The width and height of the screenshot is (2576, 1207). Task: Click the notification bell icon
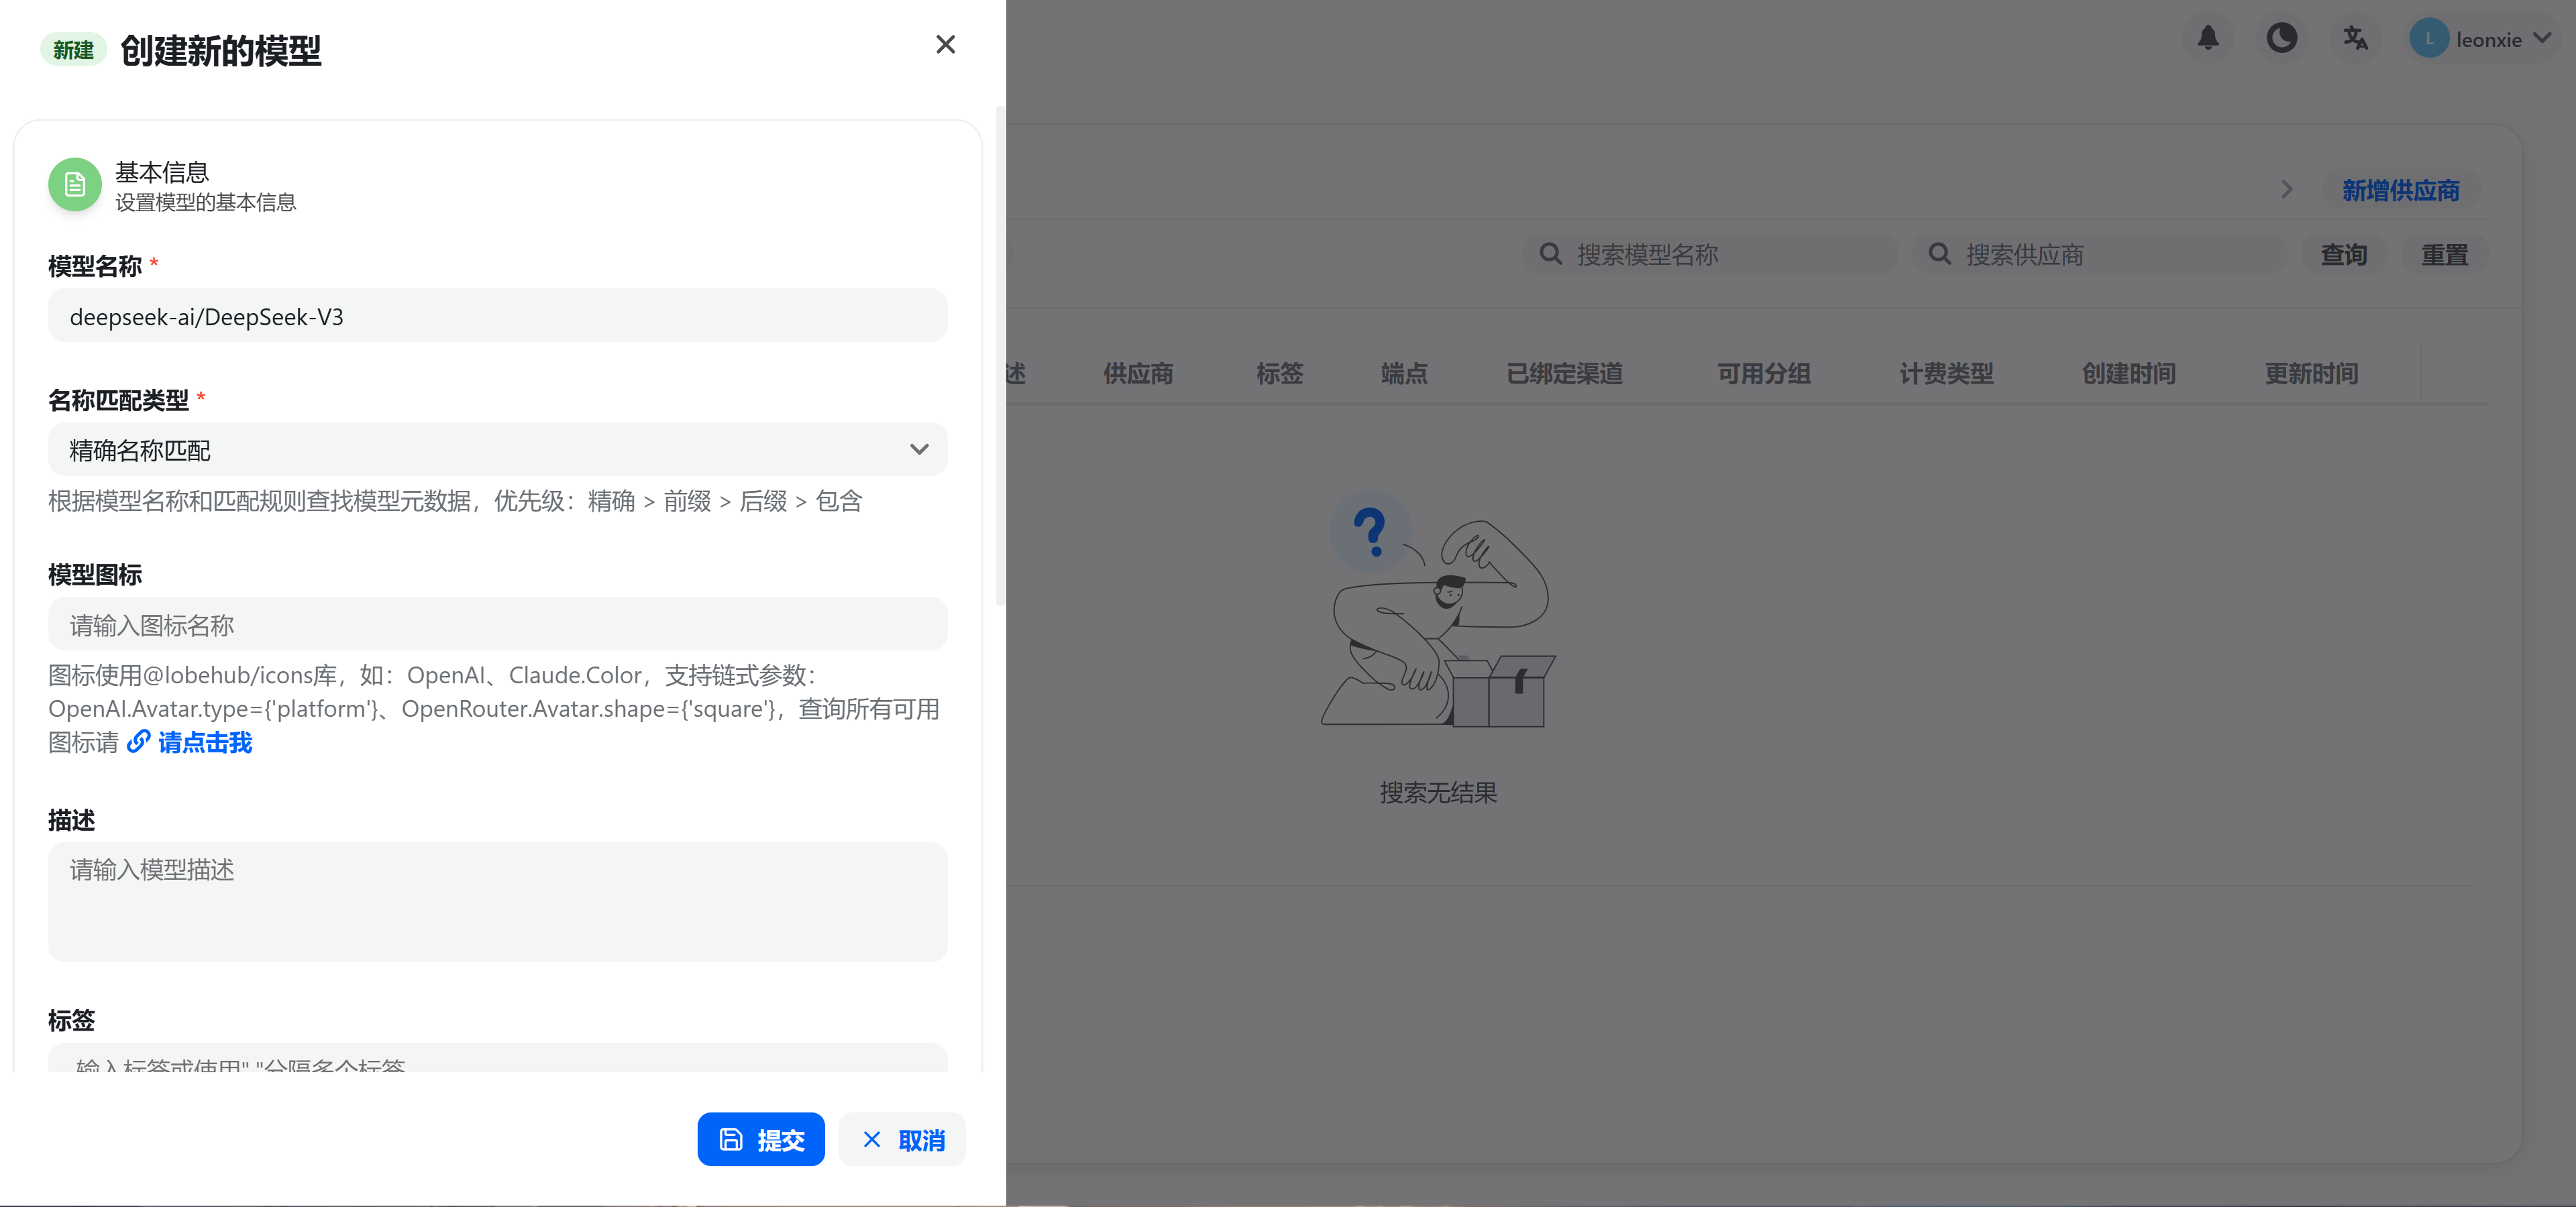2208,39
